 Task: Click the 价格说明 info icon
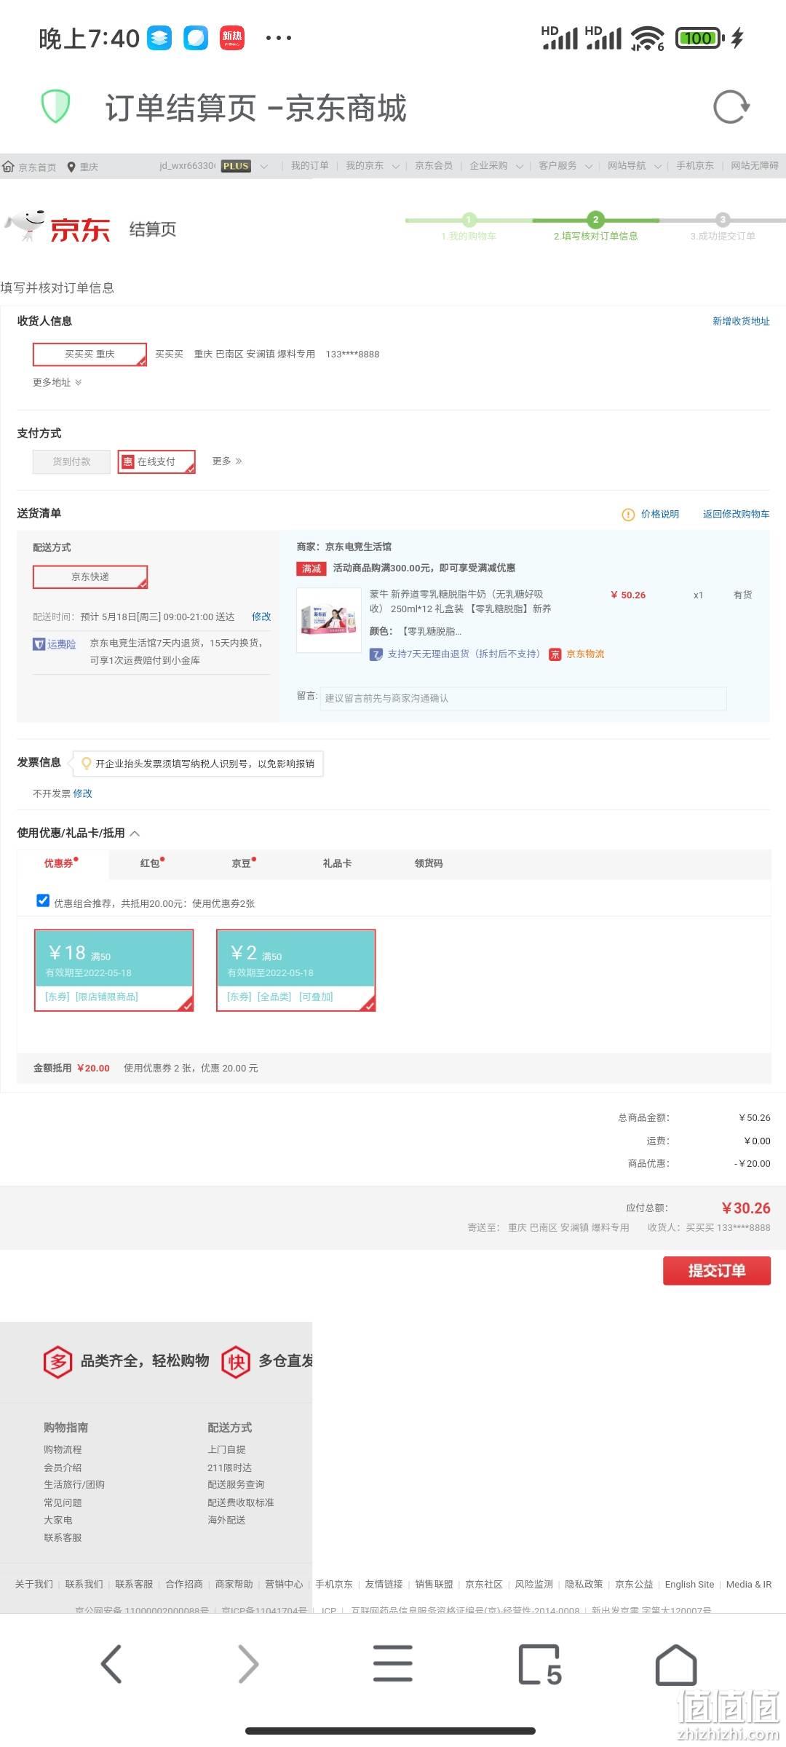628,515
